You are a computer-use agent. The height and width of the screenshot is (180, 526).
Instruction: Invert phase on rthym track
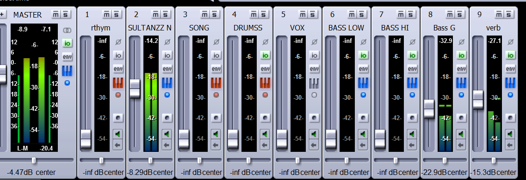click(x=118, y=42)
